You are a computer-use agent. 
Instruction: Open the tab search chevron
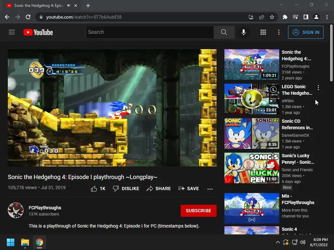pyautogui.click(x=281, y=5)
